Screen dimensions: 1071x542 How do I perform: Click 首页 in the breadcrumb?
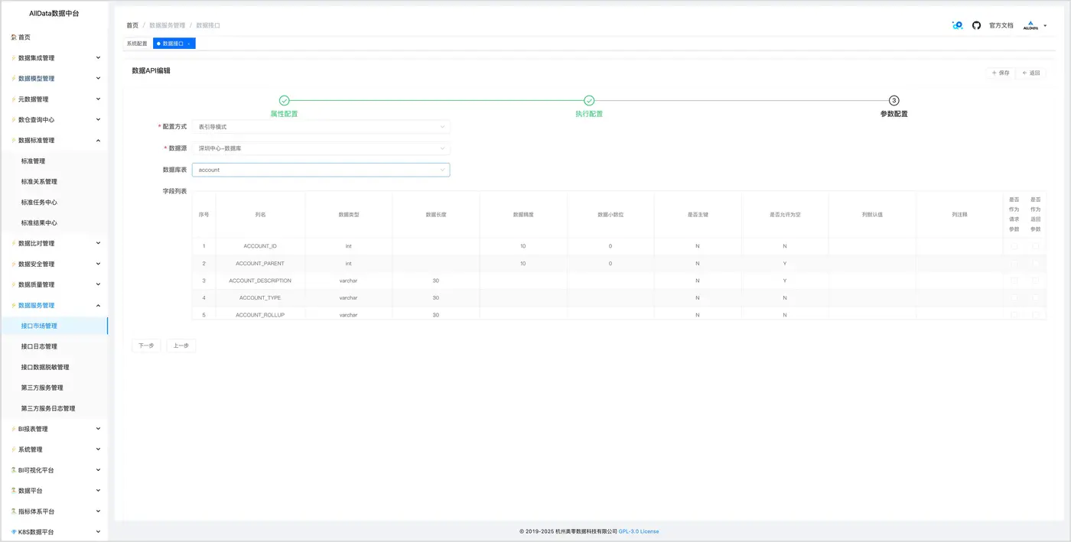click(x=132, y=25)
